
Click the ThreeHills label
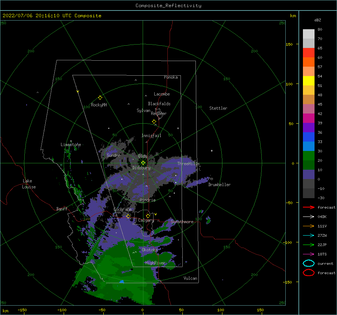click(188, 164)
